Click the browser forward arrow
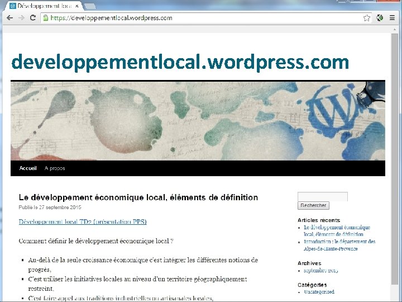 (21, 18)
